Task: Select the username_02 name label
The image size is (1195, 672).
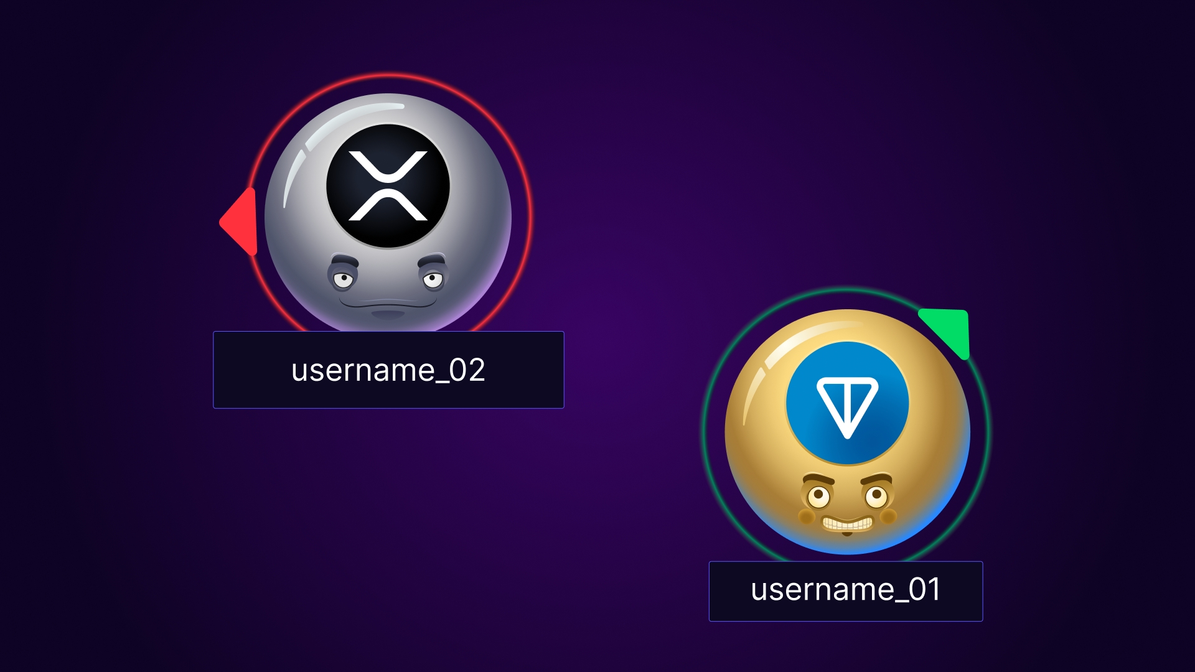Action: (388, 370)
